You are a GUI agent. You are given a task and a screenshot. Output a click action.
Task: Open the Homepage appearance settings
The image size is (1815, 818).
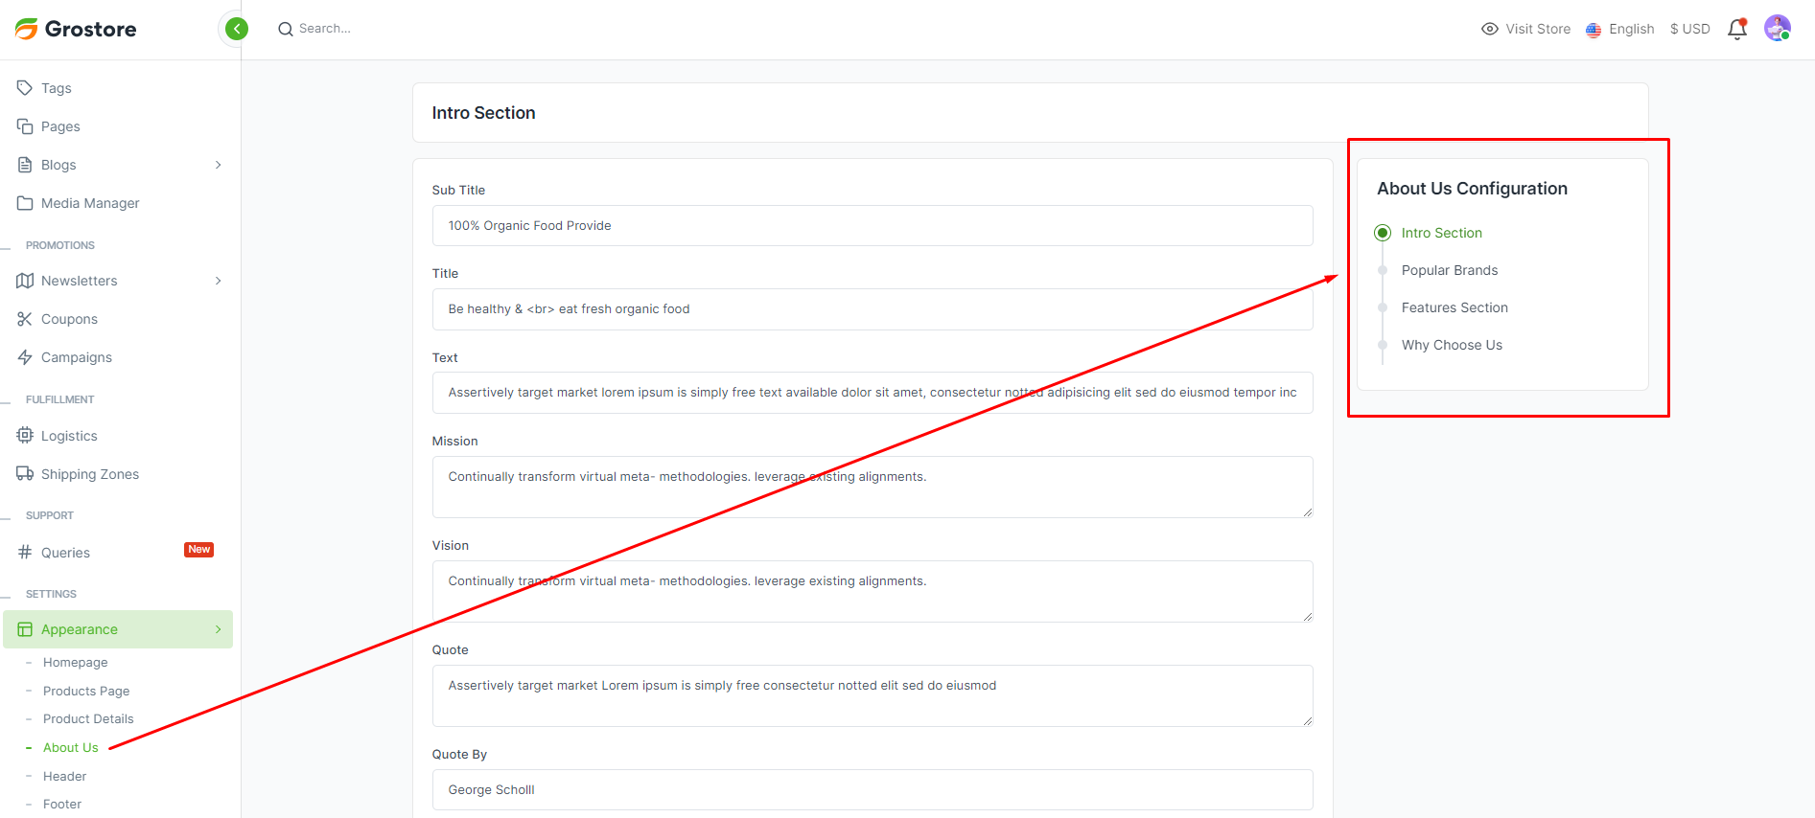(75, 662)
